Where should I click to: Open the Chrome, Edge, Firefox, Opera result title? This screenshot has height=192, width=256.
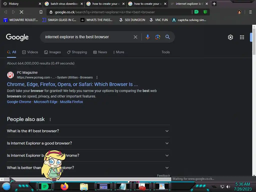72,84
